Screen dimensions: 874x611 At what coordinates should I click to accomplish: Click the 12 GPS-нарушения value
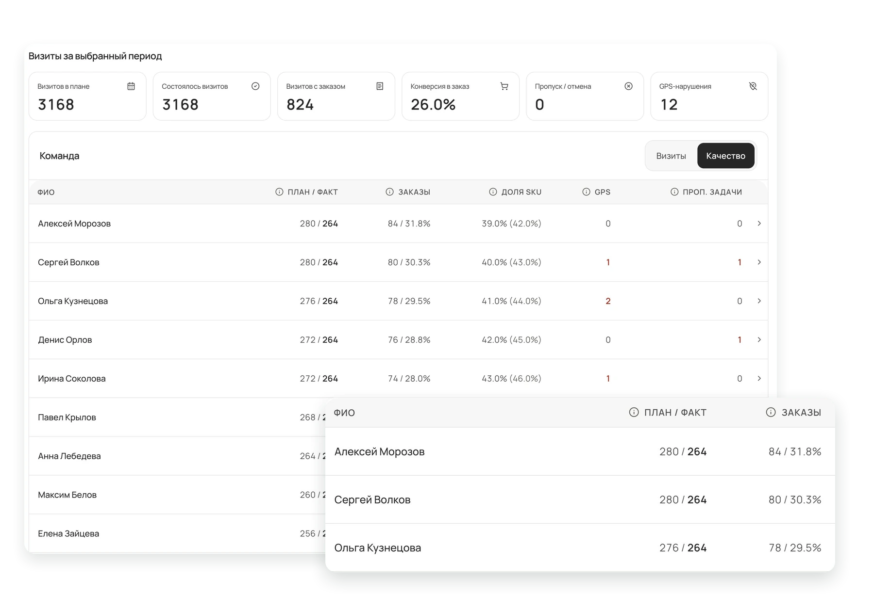(x=669, y=104)
